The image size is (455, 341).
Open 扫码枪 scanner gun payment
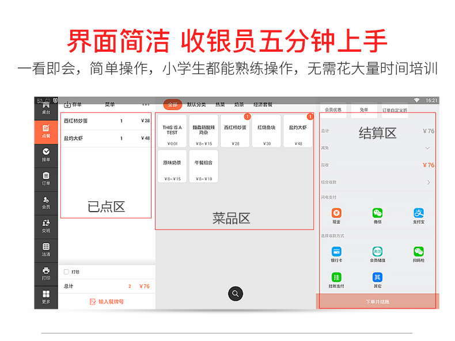click(418, 252)
